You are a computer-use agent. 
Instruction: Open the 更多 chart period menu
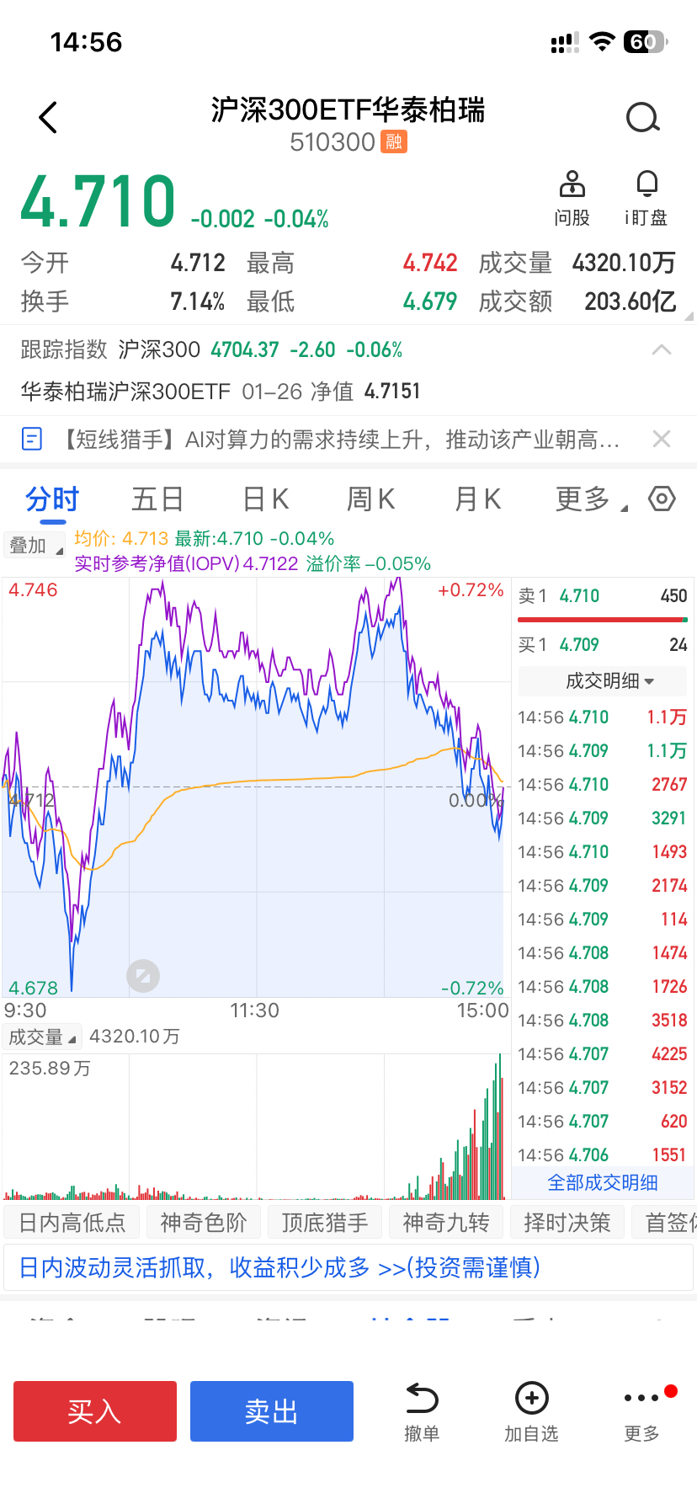click(590, 499)
